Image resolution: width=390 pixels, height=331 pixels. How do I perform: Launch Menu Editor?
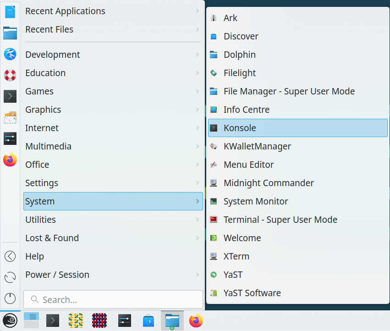298,165
